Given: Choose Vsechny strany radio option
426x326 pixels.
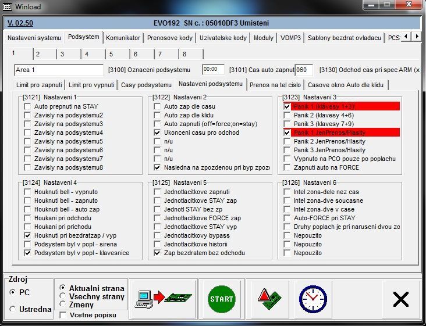Looking at the screenshot, I should (x=63, y=296).
